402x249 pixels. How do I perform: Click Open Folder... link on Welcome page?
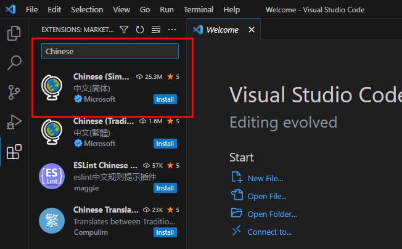(x=273, y=214)
